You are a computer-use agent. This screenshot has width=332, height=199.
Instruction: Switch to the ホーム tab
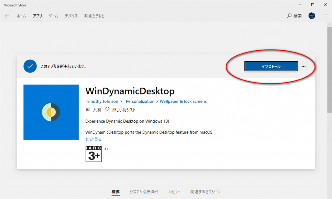point(21,16)
